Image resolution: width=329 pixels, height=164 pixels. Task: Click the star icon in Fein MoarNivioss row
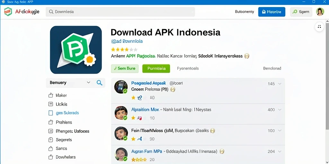click(133, 139)
